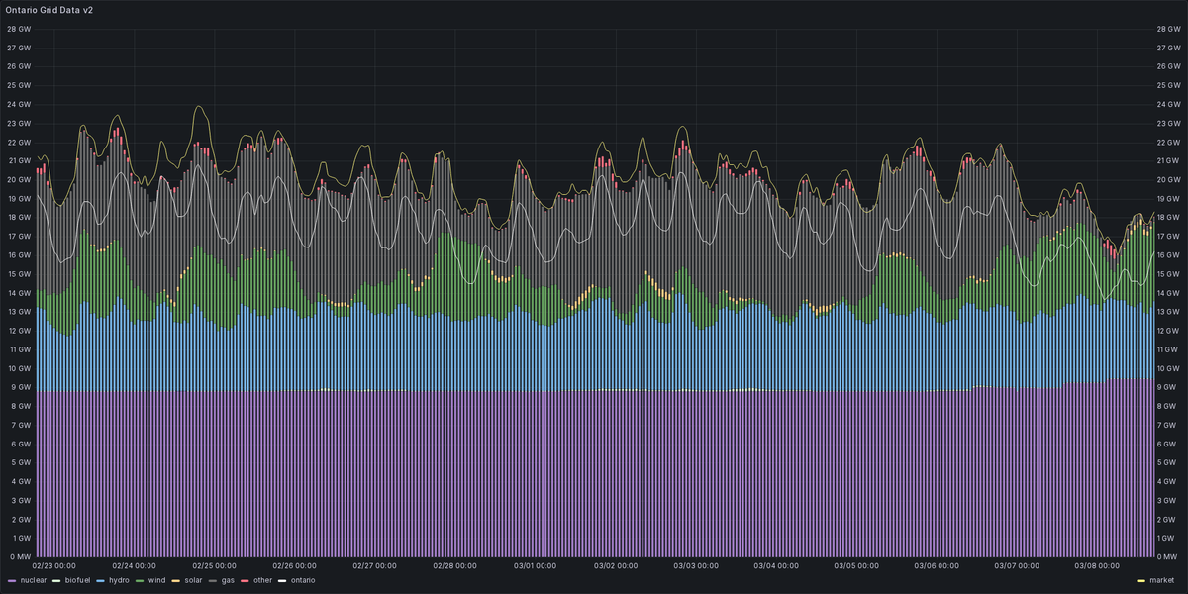This screenshot has width=1188, height=594.
Task: Click the hydro legend color marker
Action: point(99,581)
